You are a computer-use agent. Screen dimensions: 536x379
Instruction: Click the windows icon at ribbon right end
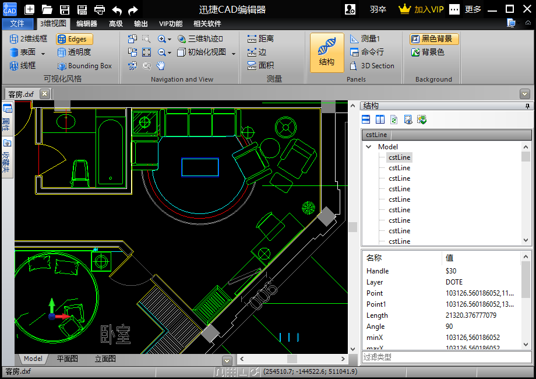(x=511, y=23)
